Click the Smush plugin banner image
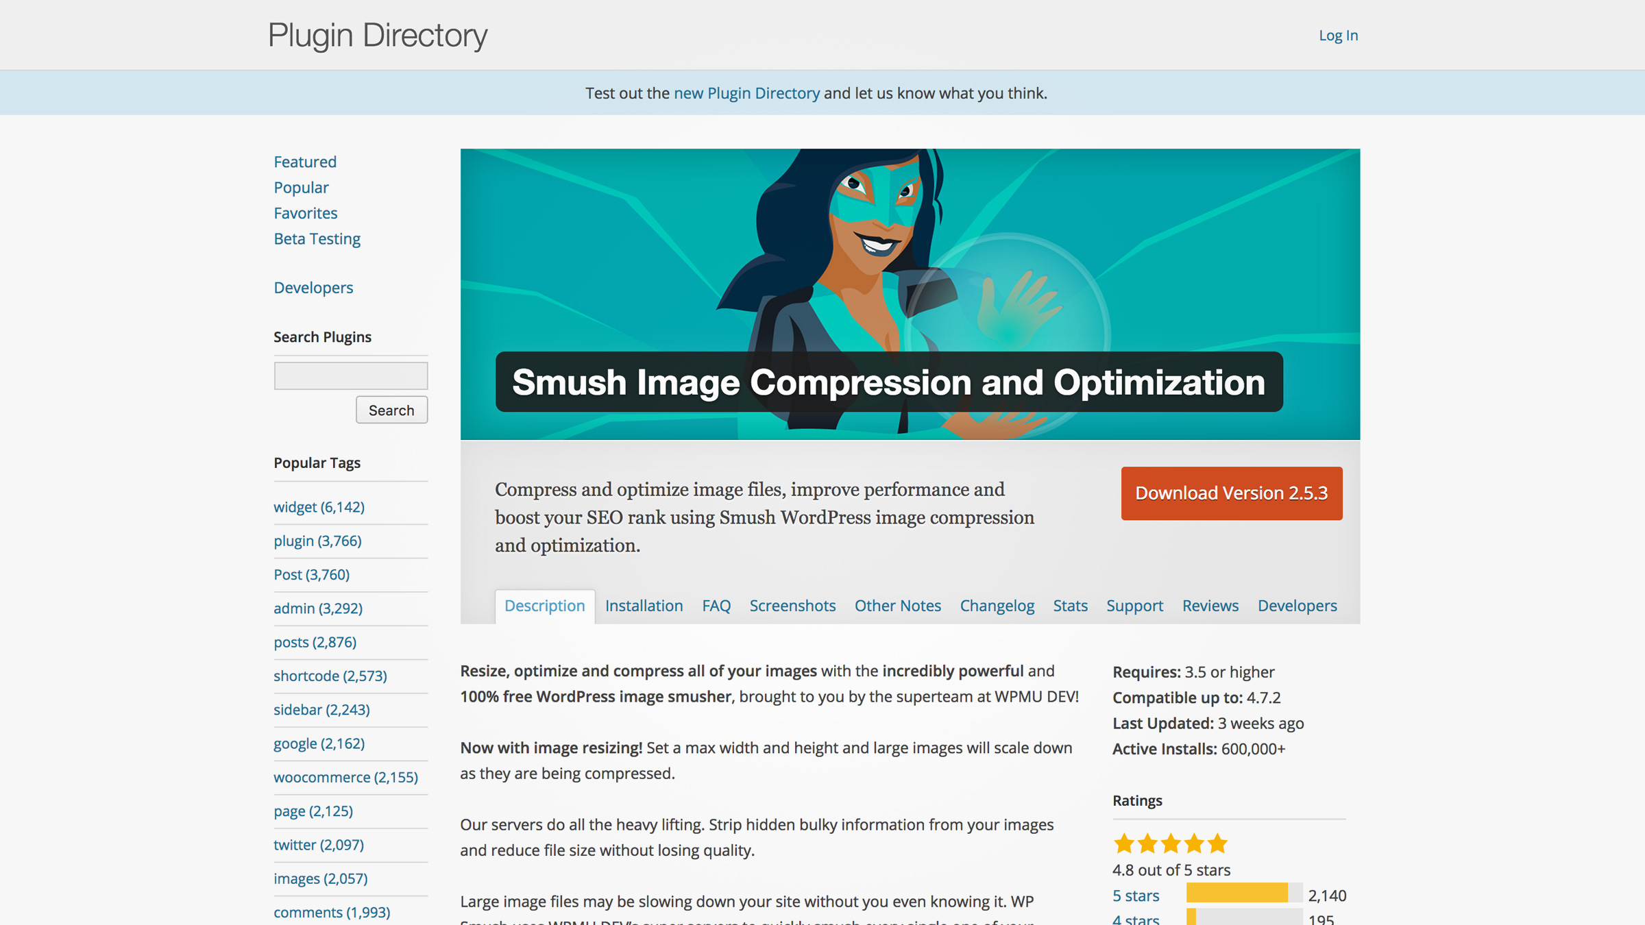This screenshot has width=1645, height=925. point(910,294)
